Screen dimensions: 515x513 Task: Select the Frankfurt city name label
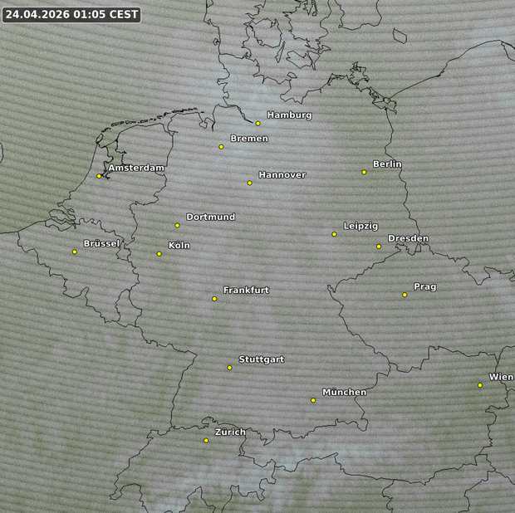click(246, 291)
